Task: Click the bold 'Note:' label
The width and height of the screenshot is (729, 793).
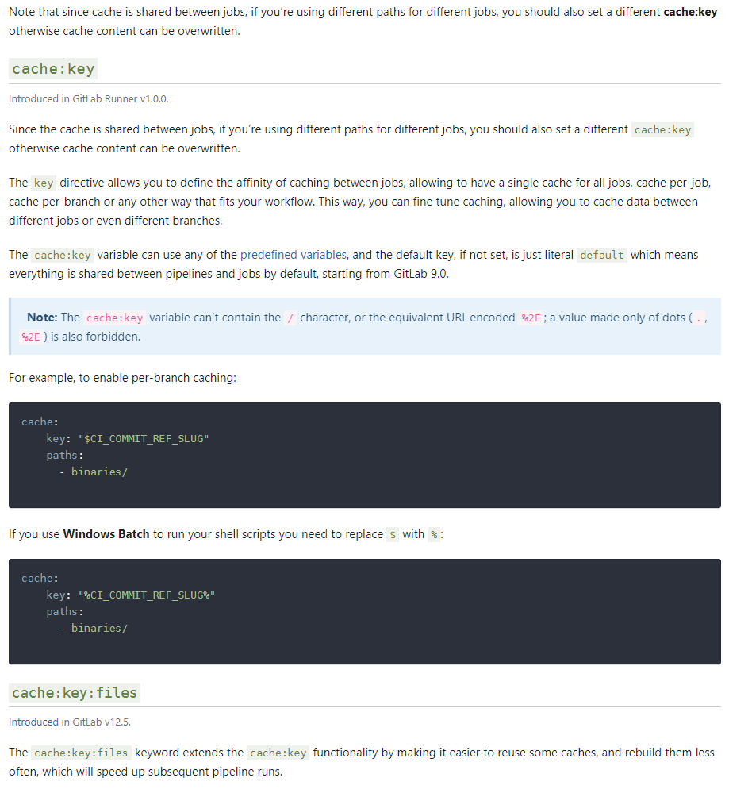Action: click(42, 318)
